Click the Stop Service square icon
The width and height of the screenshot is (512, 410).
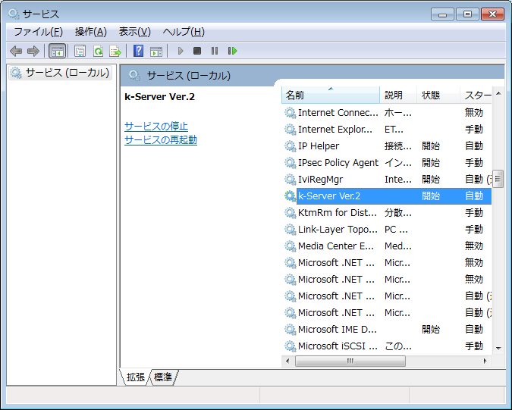pyautogui.click(x=197, y=51)
